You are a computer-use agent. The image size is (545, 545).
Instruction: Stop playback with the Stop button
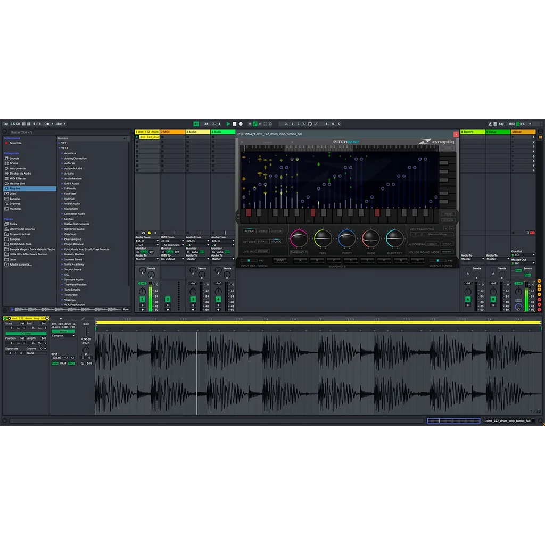click(x=234, y=123)
